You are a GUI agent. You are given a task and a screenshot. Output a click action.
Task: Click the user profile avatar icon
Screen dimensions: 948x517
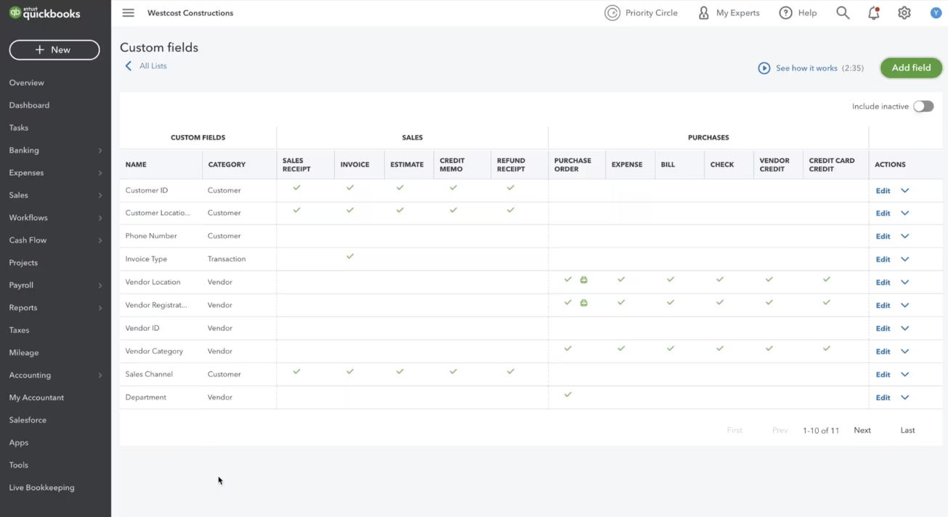(x=936, y=13)
